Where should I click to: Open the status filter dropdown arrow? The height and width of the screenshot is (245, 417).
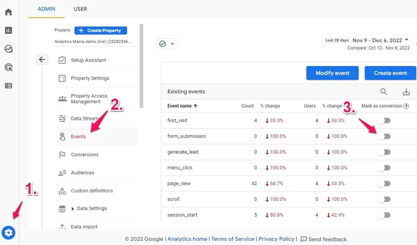coord(172,44)
